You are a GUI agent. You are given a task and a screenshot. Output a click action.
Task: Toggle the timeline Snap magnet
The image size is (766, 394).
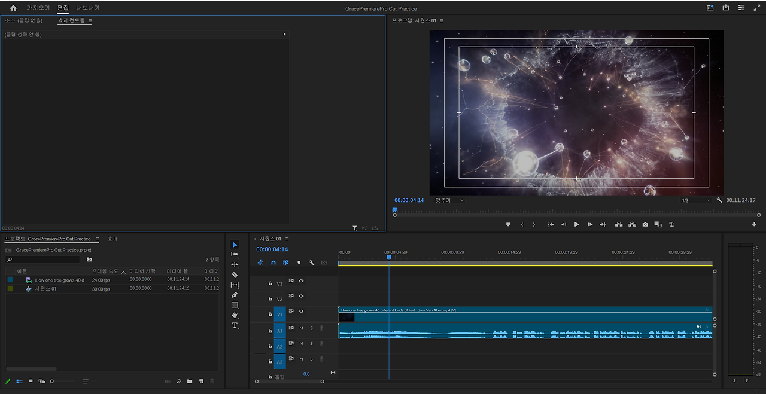(x=273, y=262)
